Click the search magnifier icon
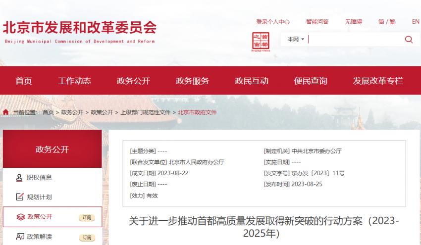The image size is (421, 245). pyautogui.click(x=409, y=40)
